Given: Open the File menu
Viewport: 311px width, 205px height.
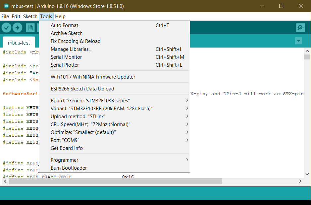Looking at the screenshot, I should [5, 17].
